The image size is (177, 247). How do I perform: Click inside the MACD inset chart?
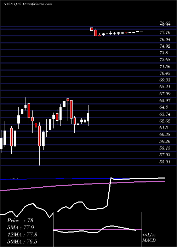tap(97, 229)
